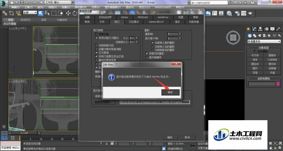283x151 pixels.
Task: Open the Render Setup teapot icon
Action: (237, 13)
